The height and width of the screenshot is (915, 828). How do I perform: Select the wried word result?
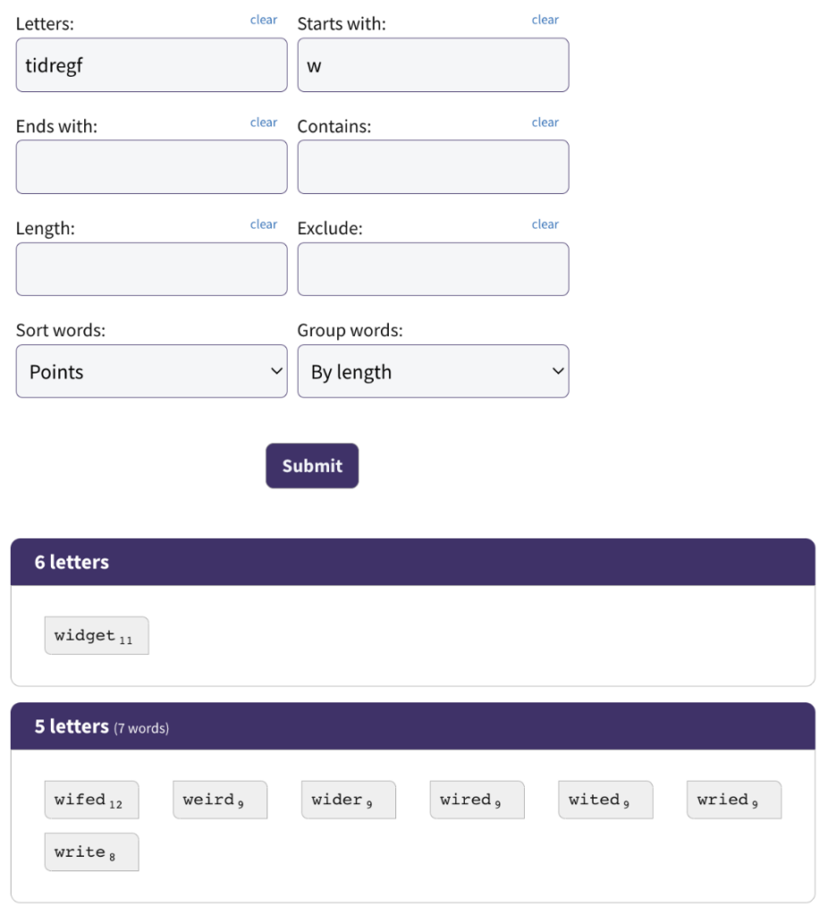[x=734, y=800]
